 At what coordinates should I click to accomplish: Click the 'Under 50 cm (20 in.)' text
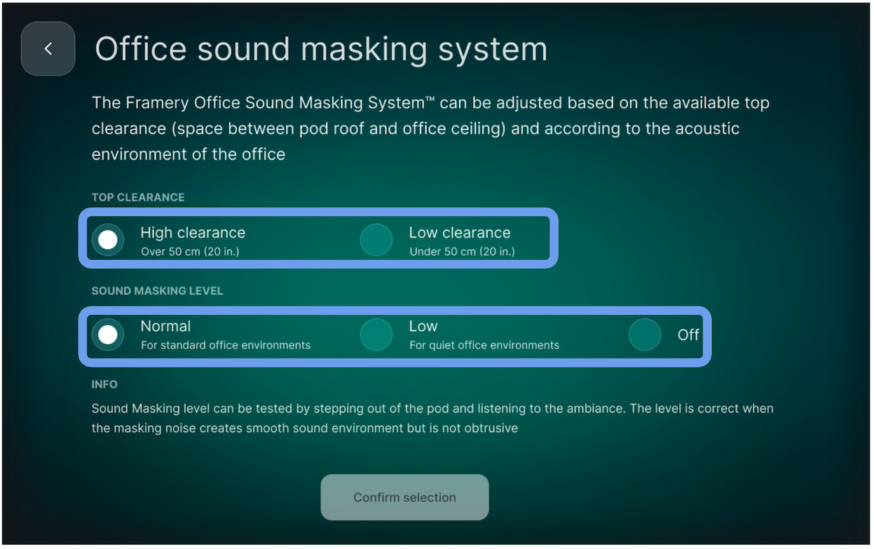[463, 251]
